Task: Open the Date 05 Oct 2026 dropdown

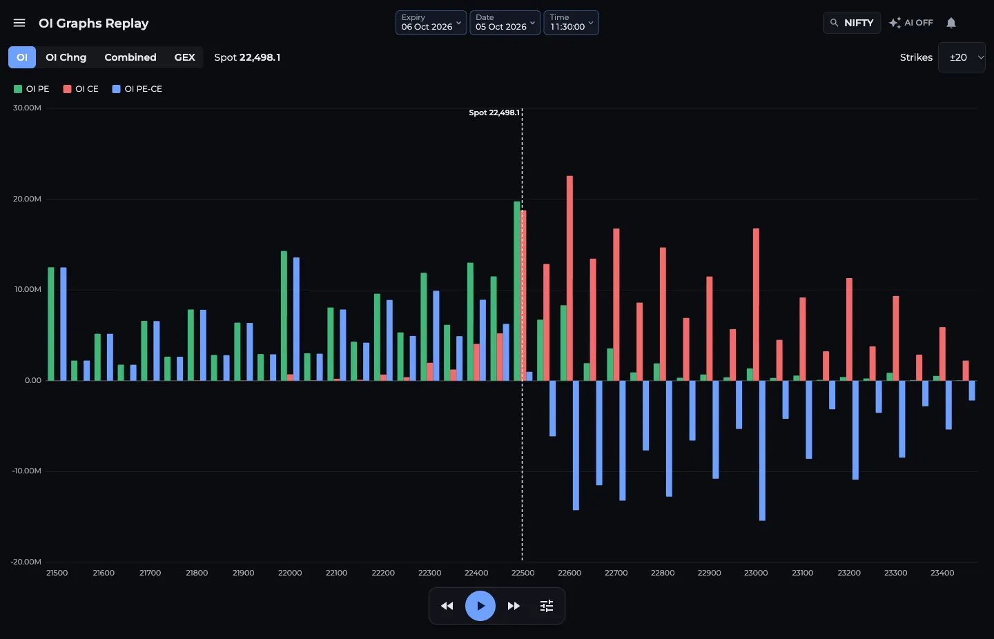Action: pyautogui.click(x=505, y=23)
